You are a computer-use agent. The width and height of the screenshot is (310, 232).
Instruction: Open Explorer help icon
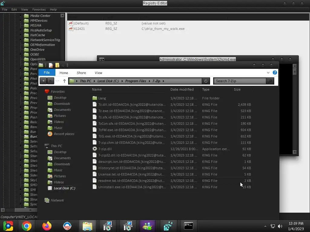click(275, 72)
